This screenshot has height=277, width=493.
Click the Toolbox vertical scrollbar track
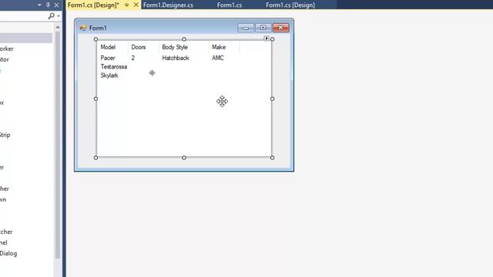[58, 145]
